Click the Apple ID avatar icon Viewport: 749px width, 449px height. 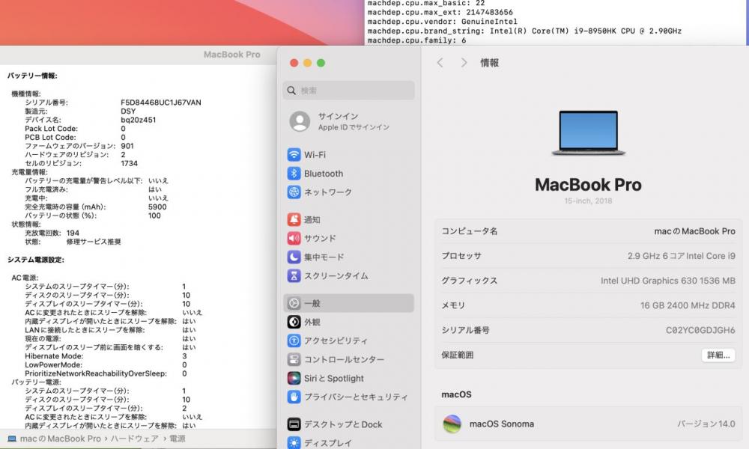(300, 121)
